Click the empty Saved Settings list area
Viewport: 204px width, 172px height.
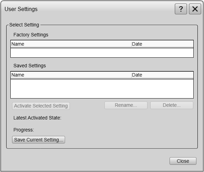click(102, 89)
